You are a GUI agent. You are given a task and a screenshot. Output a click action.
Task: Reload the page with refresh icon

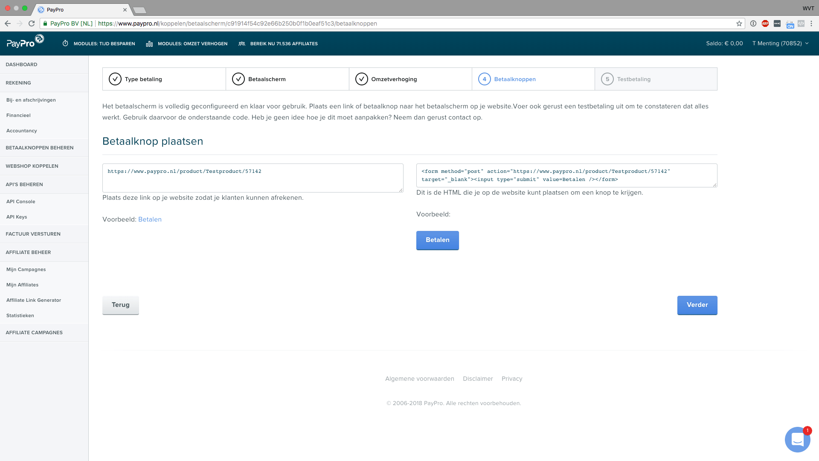[x=32, y=23]
